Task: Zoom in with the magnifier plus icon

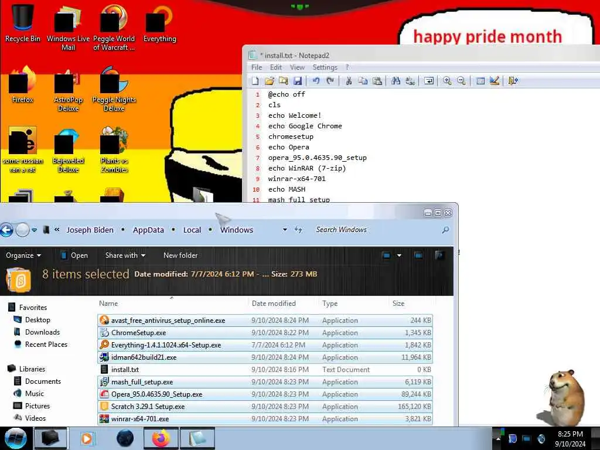Action: (447, 81)
